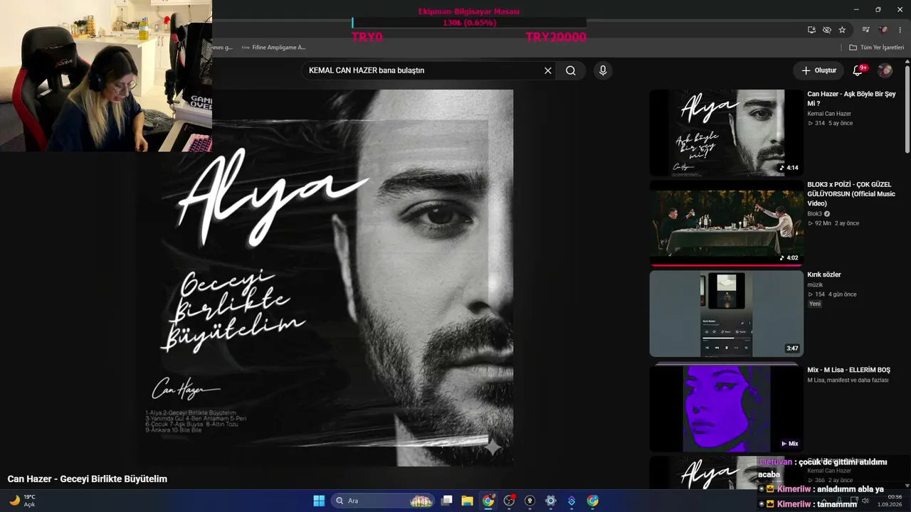
Task: Open the blue diamond taskbar app
Action: click(572, 501)
